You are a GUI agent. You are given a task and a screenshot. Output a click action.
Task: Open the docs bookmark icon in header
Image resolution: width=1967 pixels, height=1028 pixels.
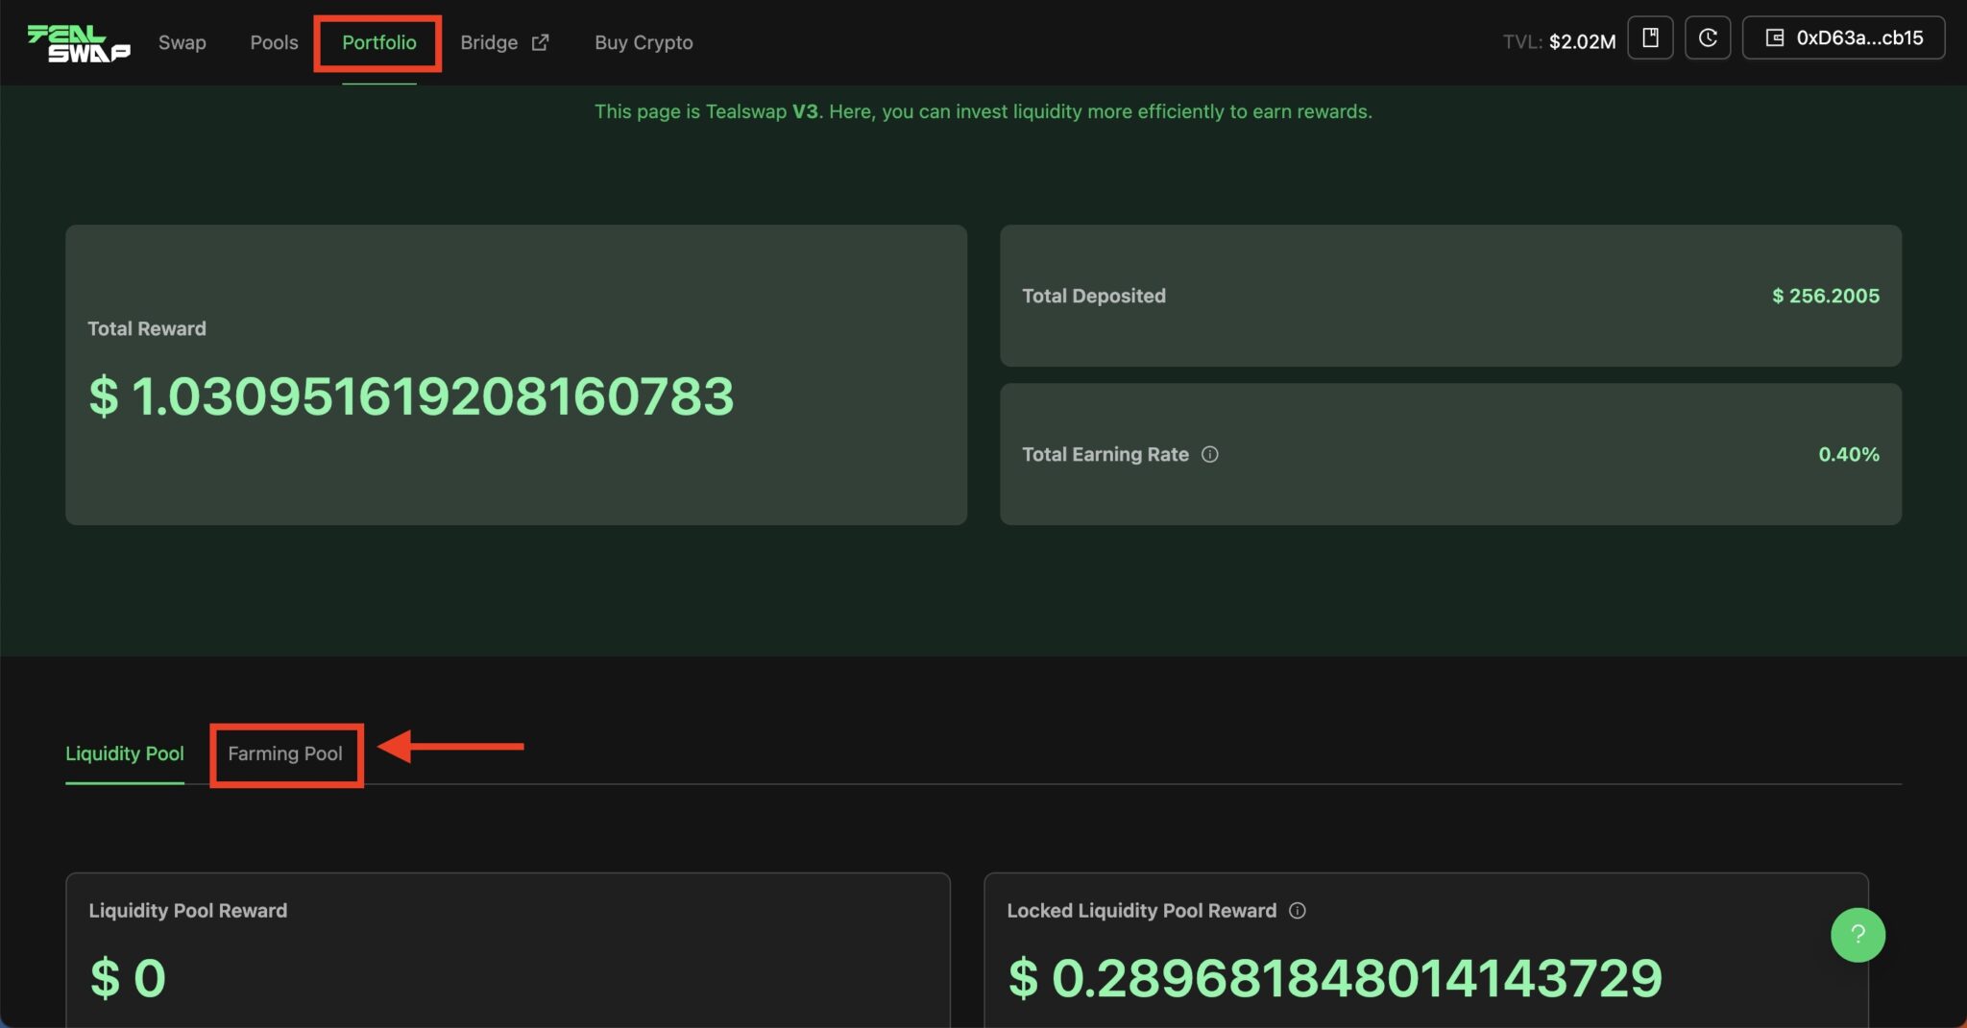1651,37
